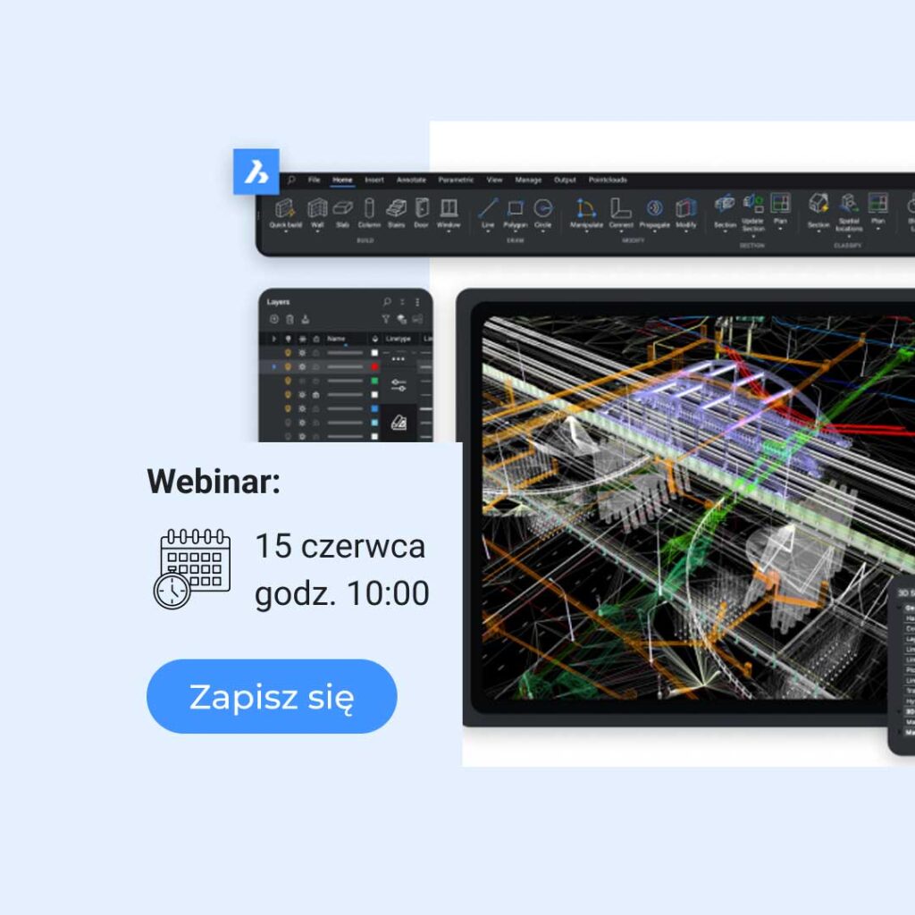Activate the Circle draw tool

(542, 209)
